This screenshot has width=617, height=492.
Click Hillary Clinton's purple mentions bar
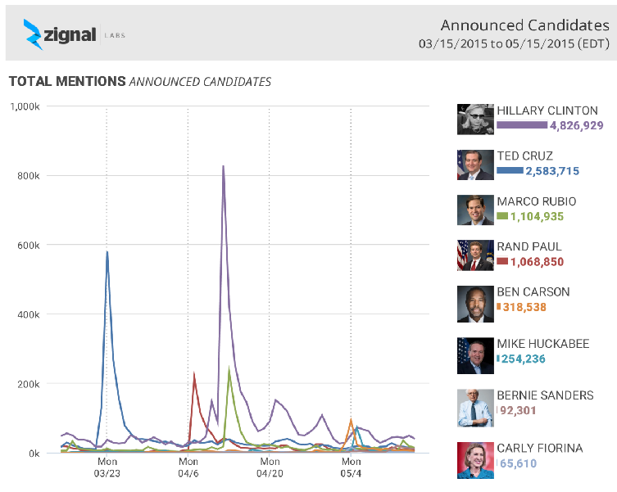[522, 125]
